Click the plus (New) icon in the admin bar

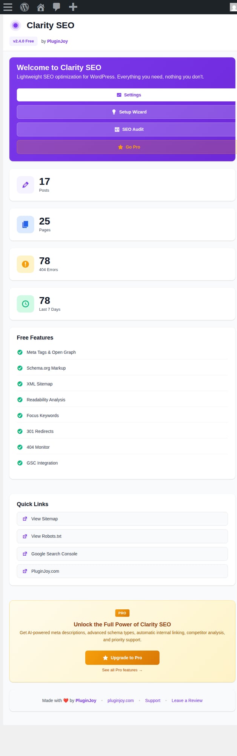tap(73, 7)
